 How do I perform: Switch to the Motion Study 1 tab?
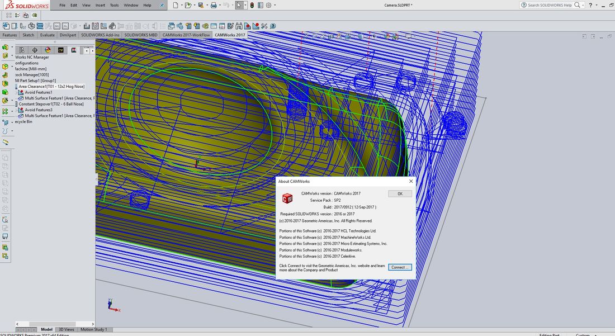[94, 329]
